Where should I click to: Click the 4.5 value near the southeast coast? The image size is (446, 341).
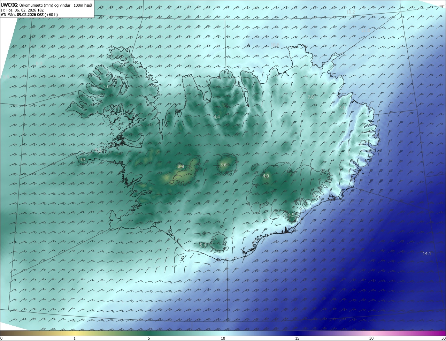291,215
